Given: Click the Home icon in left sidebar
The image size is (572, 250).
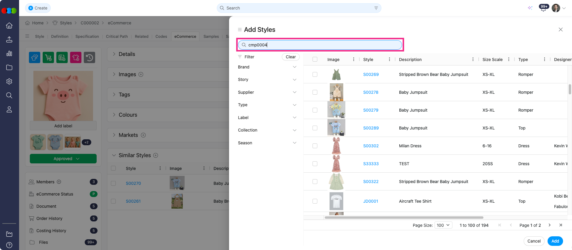Looking at the screenshot, I should (9, 26).
